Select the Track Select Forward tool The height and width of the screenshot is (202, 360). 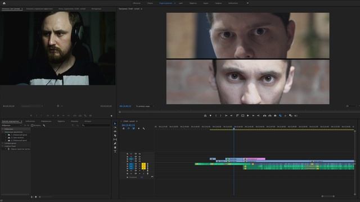pyautogui.click(x=115, y=127)
